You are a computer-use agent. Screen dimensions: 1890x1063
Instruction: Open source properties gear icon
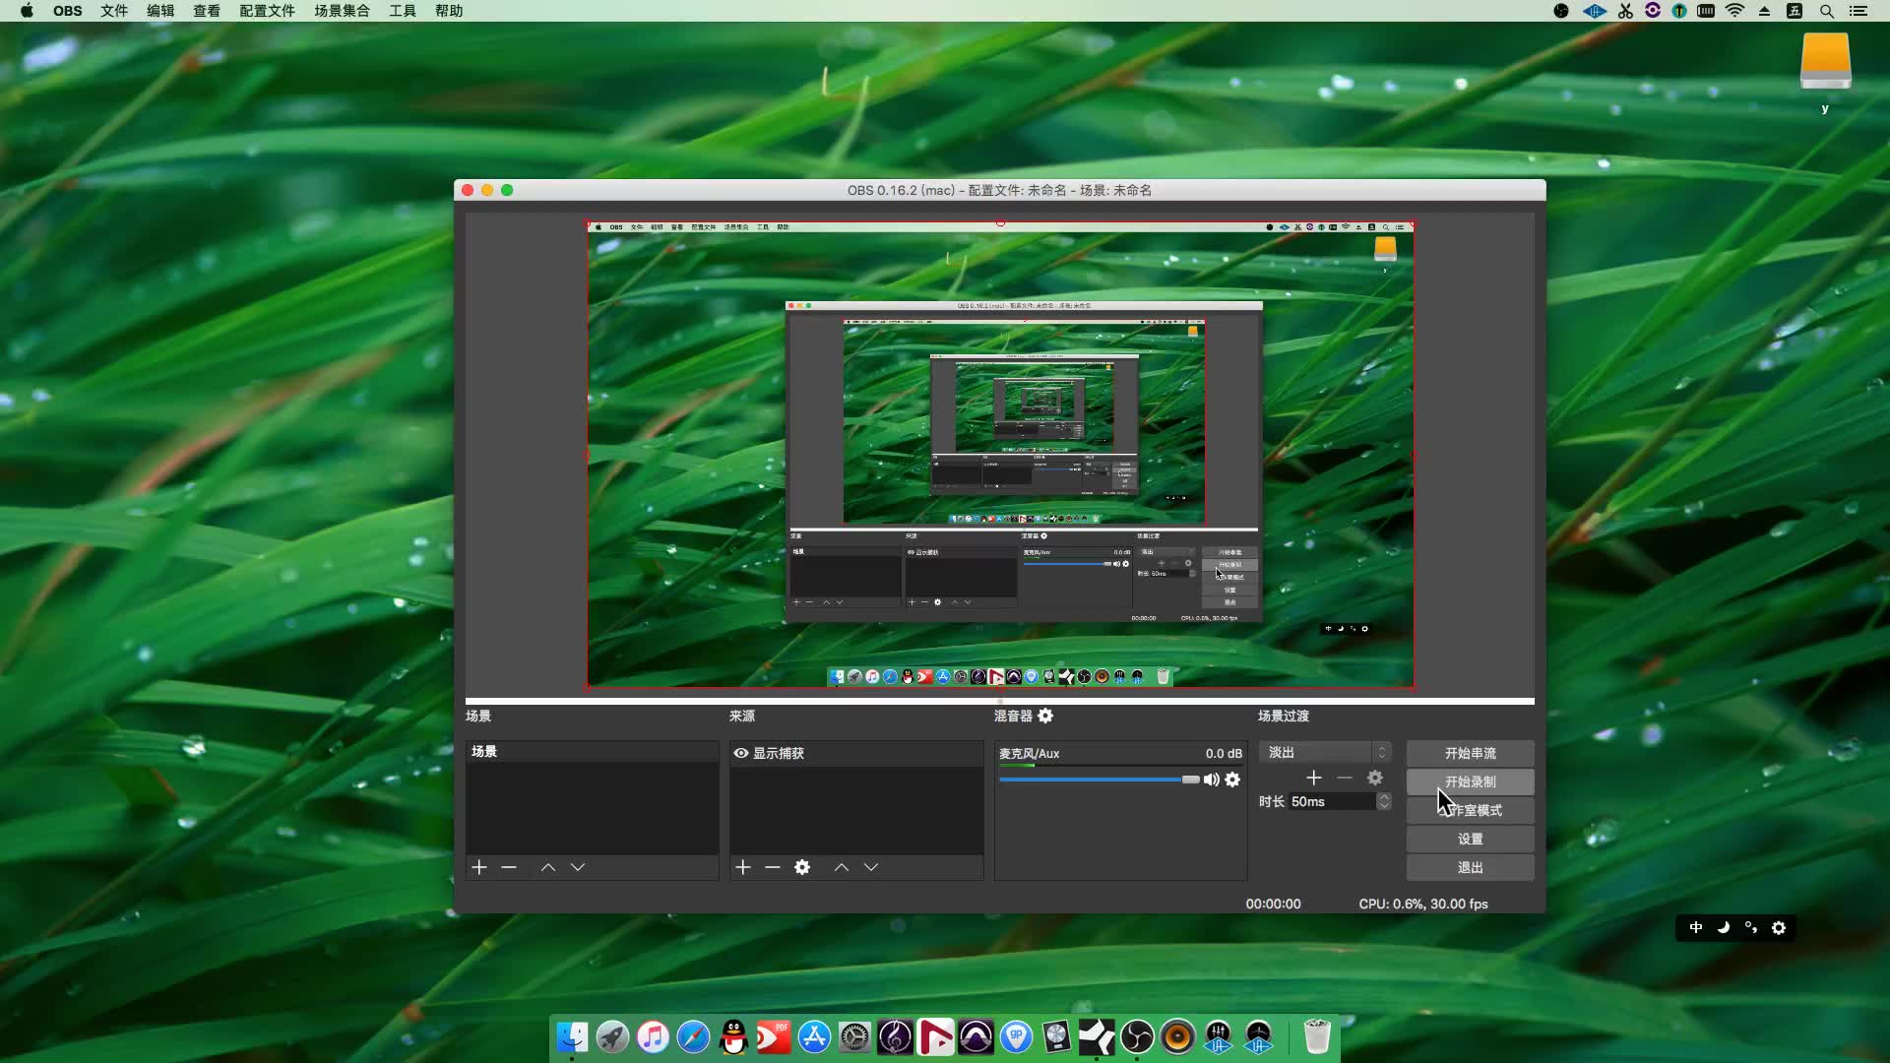click(x=802, y=867)
